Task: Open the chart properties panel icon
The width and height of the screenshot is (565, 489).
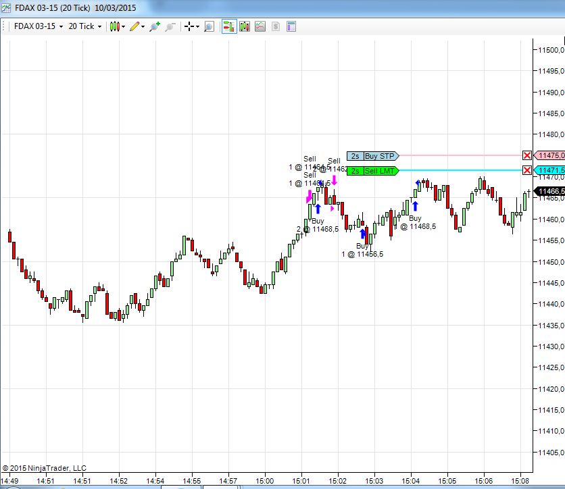Action: [x=291, y=26]
